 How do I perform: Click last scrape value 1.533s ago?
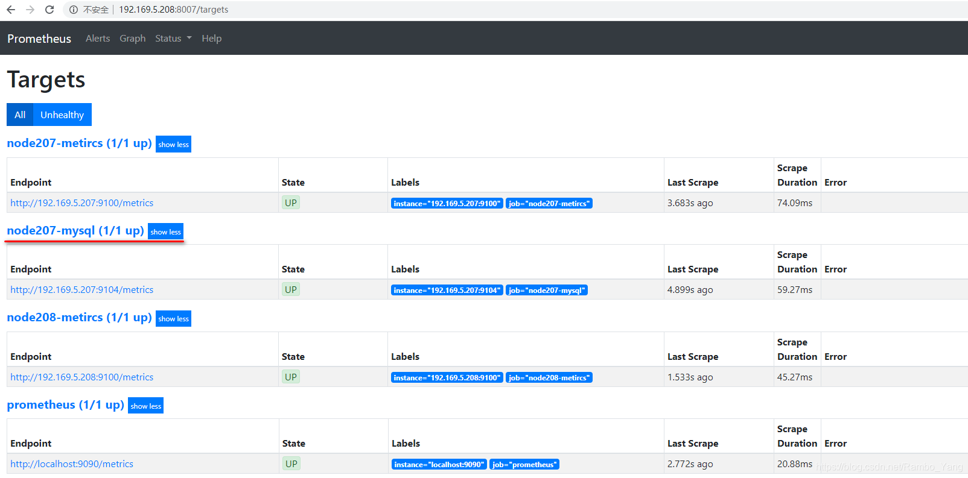[x=690, y=377]
